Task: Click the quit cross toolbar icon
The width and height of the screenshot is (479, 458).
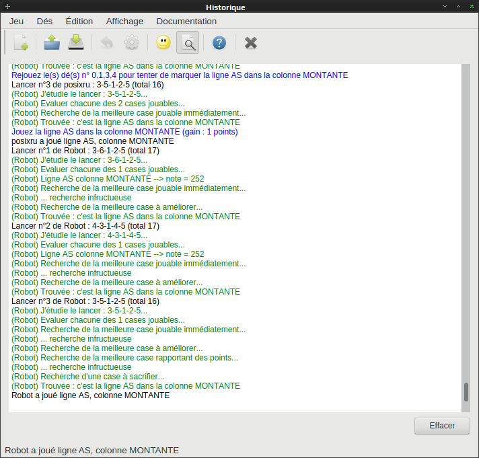Action: [251, 42]
